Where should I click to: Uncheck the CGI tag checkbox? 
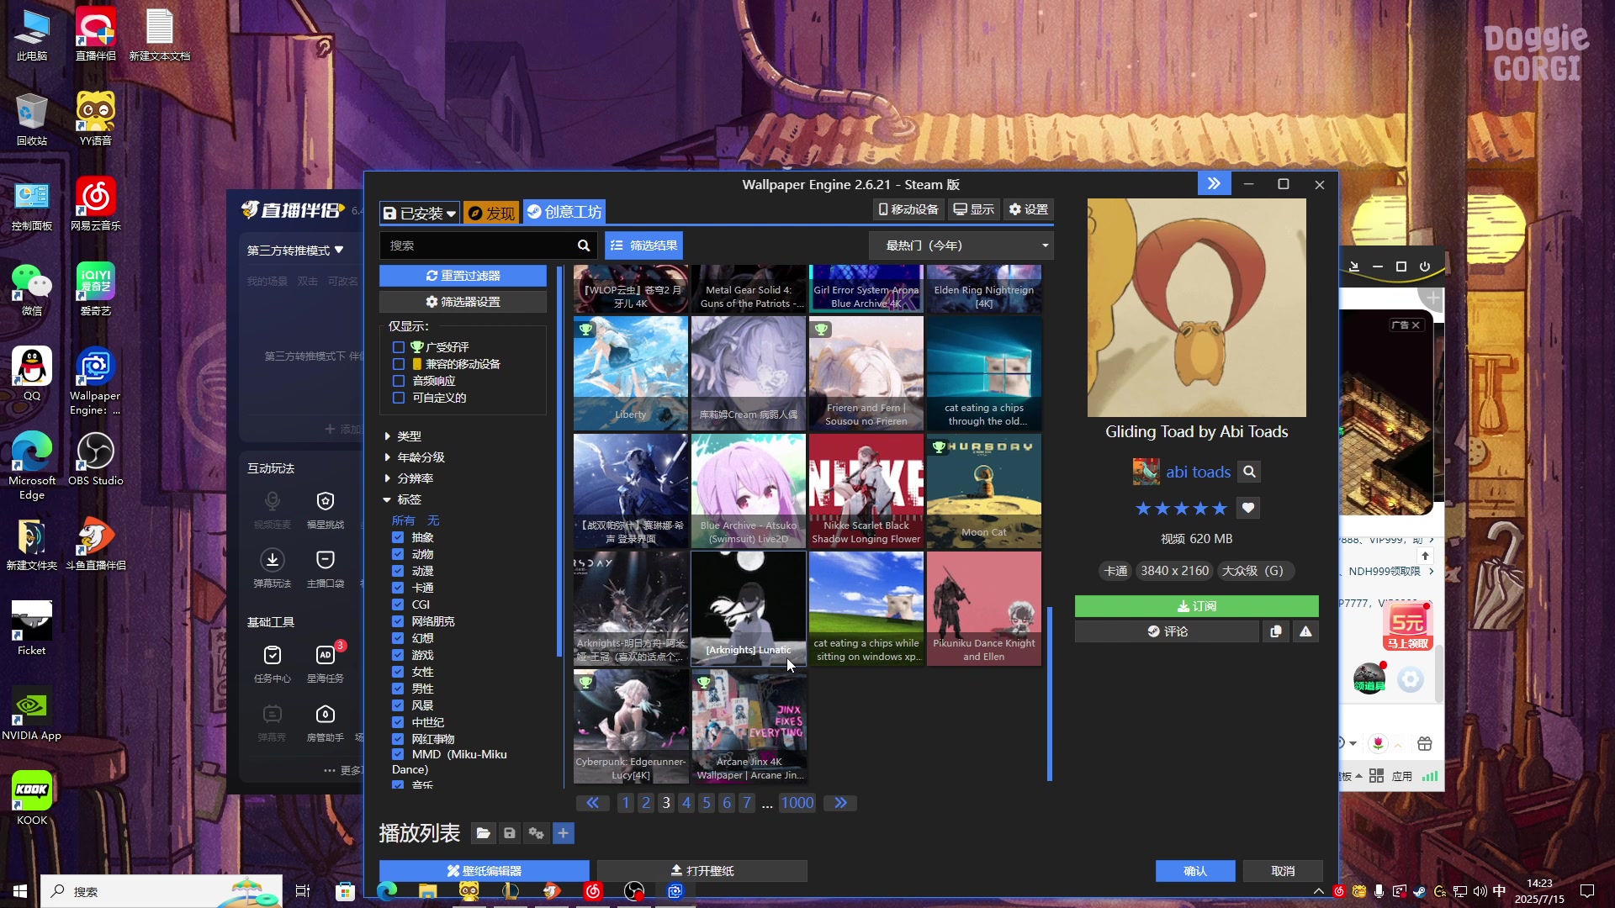click(398, 604)
